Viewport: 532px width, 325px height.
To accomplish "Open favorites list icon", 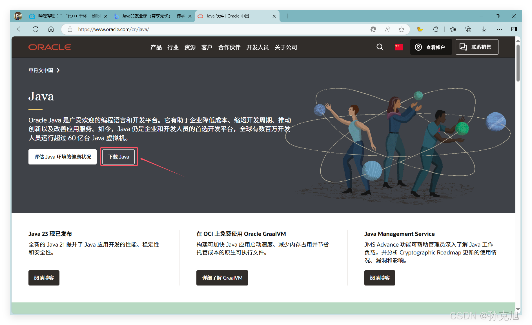I will pos(453,29).
